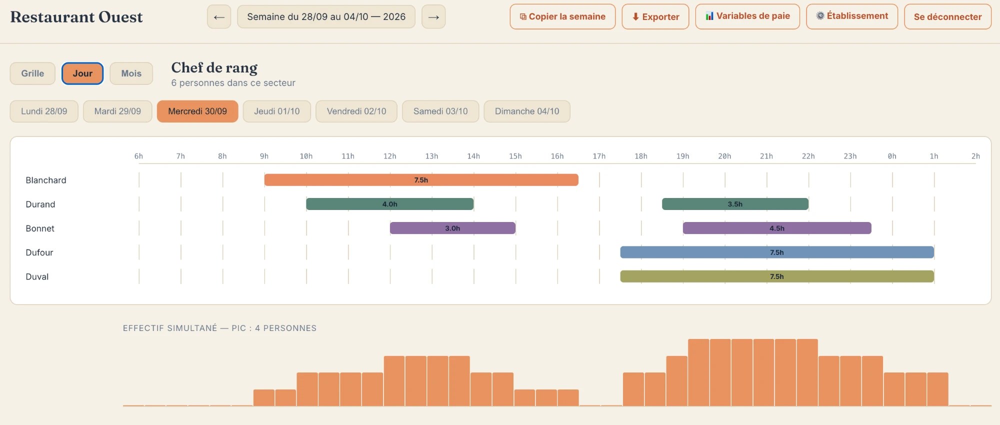
Task: Open Durand's green 3.5h evening shift
Action: point(735,204)
